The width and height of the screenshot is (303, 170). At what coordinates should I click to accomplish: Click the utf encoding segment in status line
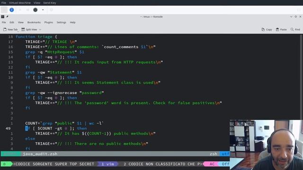[x=225, y=154]
